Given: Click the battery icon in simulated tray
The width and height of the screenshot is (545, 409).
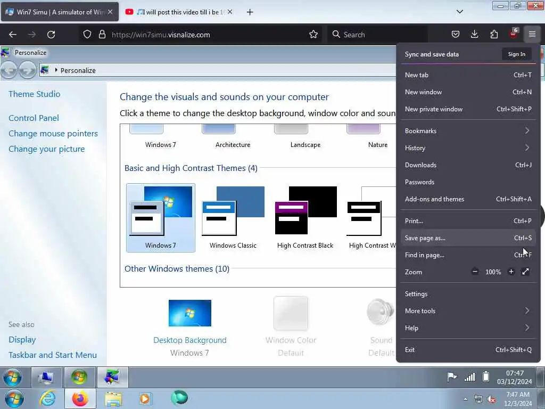Looking at the screenshot, I should tap(486, 377).
